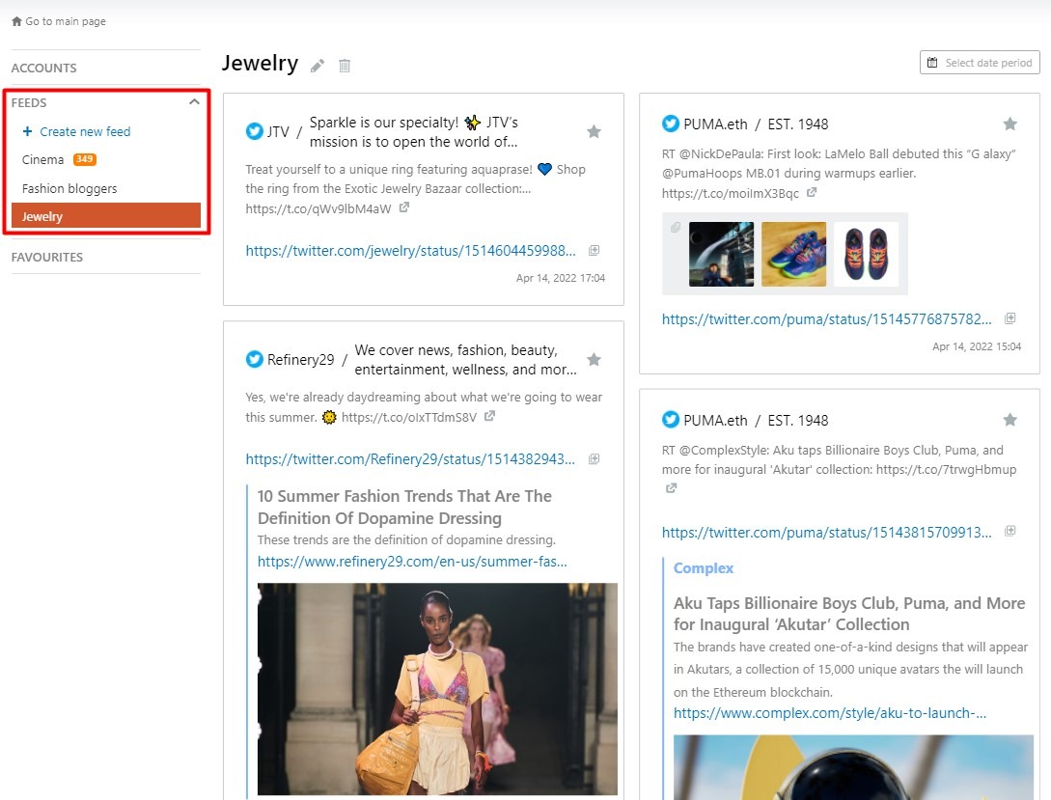
Task: Open the twitter.com/jewelry status link
Action: [410, 251]
